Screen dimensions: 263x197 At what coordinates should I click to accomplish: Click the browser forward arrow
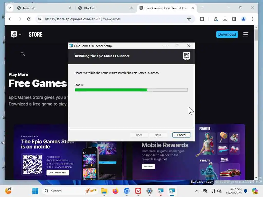coord(20,19)
